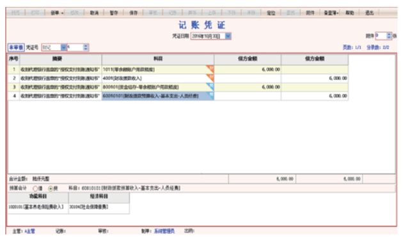Click the 系统管理员 preparer link
The image size is (403, 238).
(x=164, y=231)
